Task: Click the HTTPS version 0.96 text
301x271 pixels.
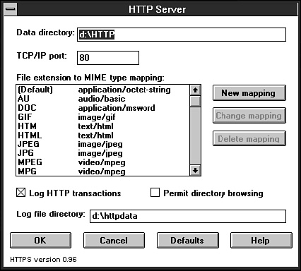Action: pyautogui.click(x=43, y=260)
